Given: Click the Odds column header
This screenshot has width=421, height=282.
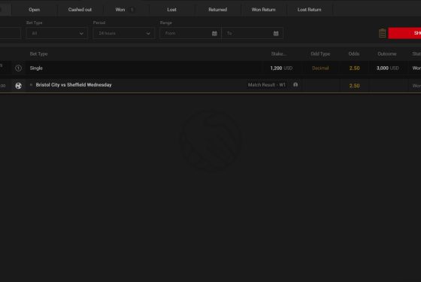Looking at the screenshot, I should click(x=354, y=54).
